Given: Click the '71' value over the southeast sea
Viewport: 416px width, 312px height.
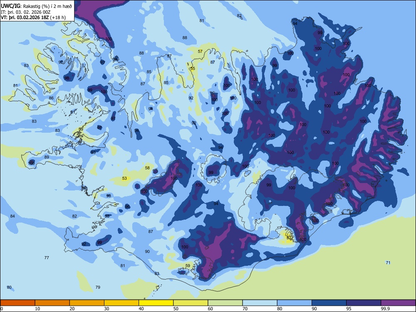Looking at the screenshot, I should tap(388, 262).
